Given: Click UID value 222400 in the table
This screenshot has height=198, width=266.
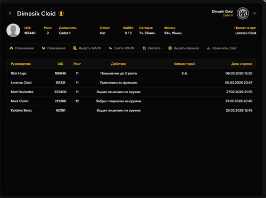Looking at the screenshot, I should pyautogui.click(x=60, y=92).
